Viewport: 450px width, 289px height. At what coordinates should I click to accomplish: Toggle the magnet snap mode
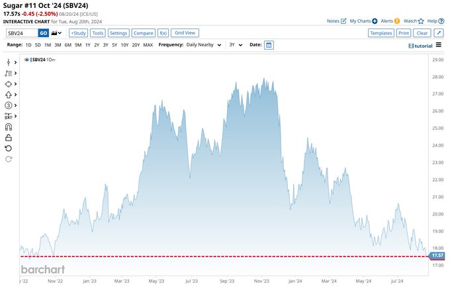click(x=9, y=127)
